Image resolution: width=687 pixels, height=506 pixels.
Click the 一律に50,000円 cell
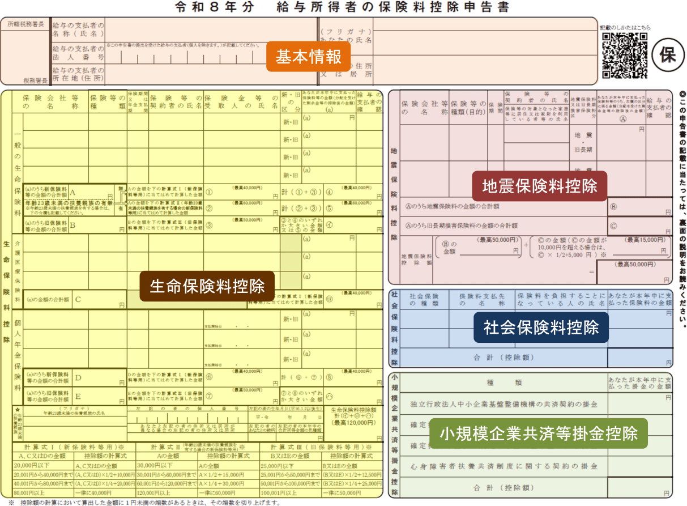(x=352, y=492)
